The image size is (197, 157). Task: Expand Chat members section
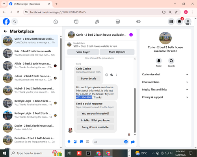[x=165, y=82]
